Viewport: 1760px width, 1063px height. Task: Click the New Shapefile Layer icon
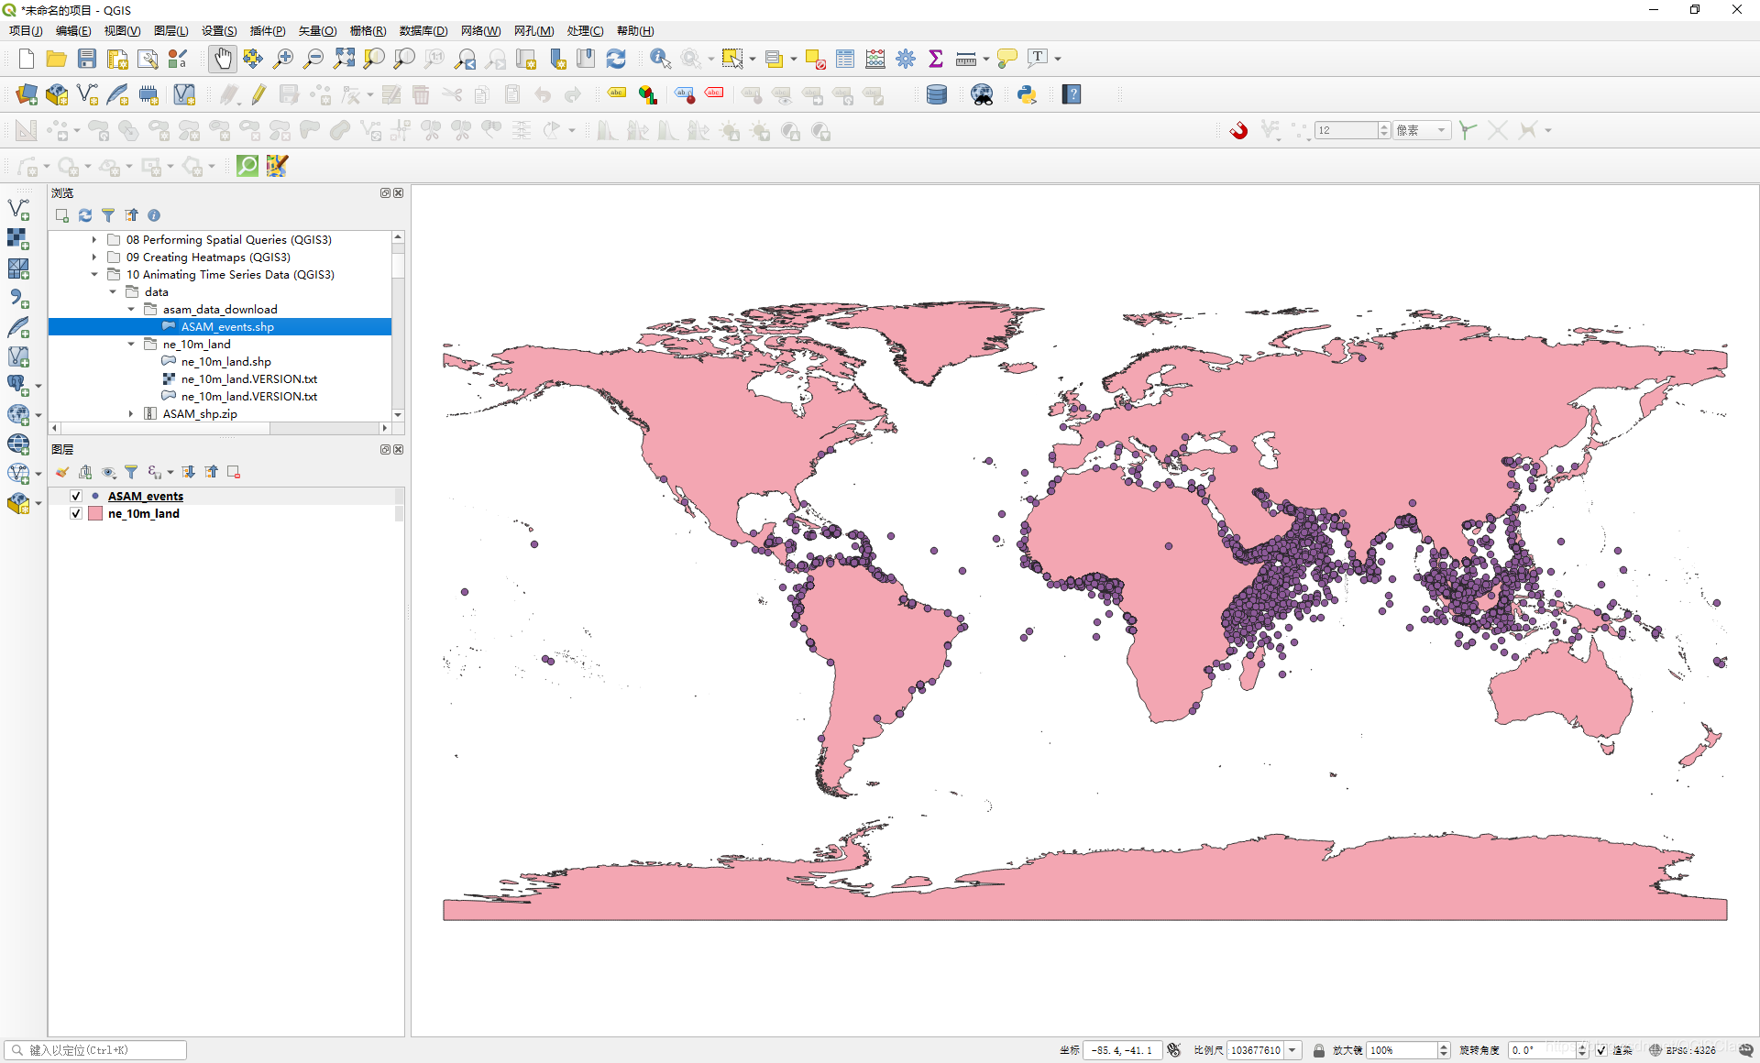click(87, 94)
